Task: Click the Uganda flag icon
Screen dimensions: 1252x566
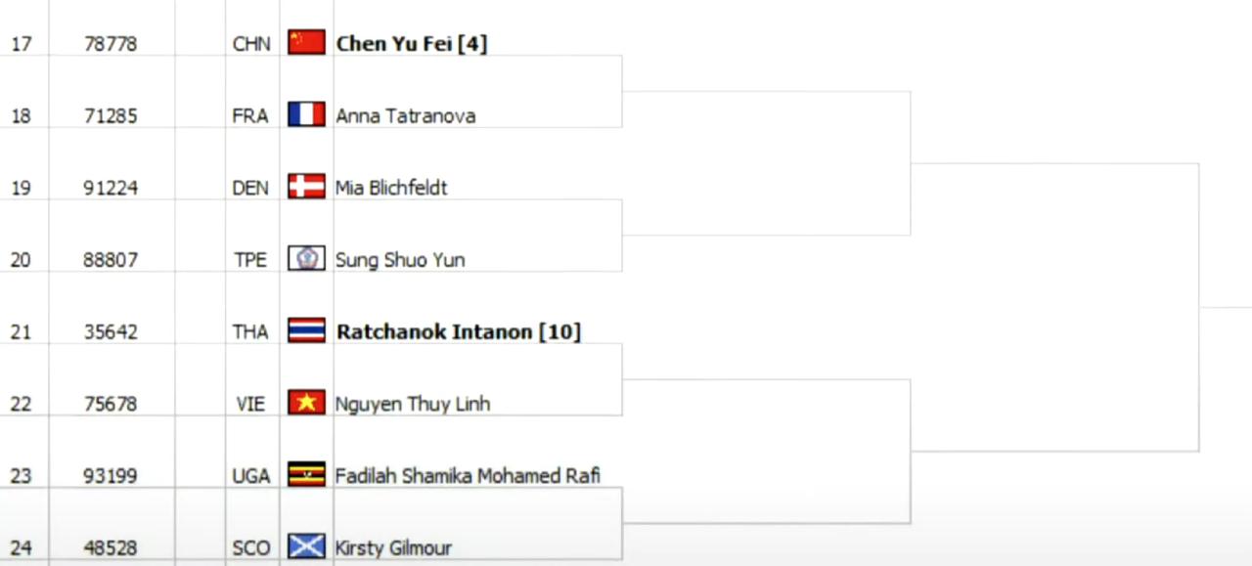Action: click(x=306, y=475)
